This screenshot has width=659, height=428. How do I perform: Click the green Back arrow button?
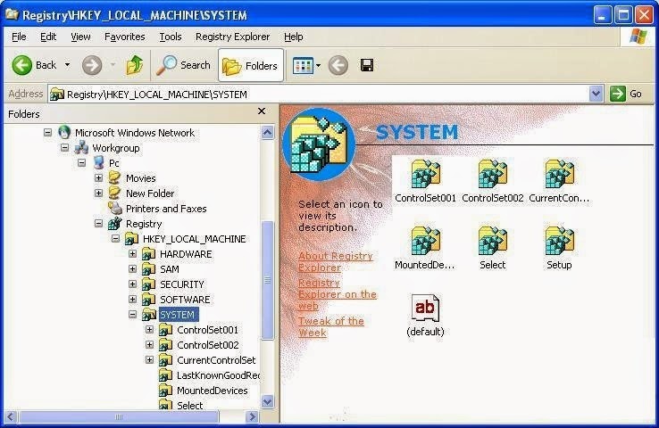click(x=21, y=65)
